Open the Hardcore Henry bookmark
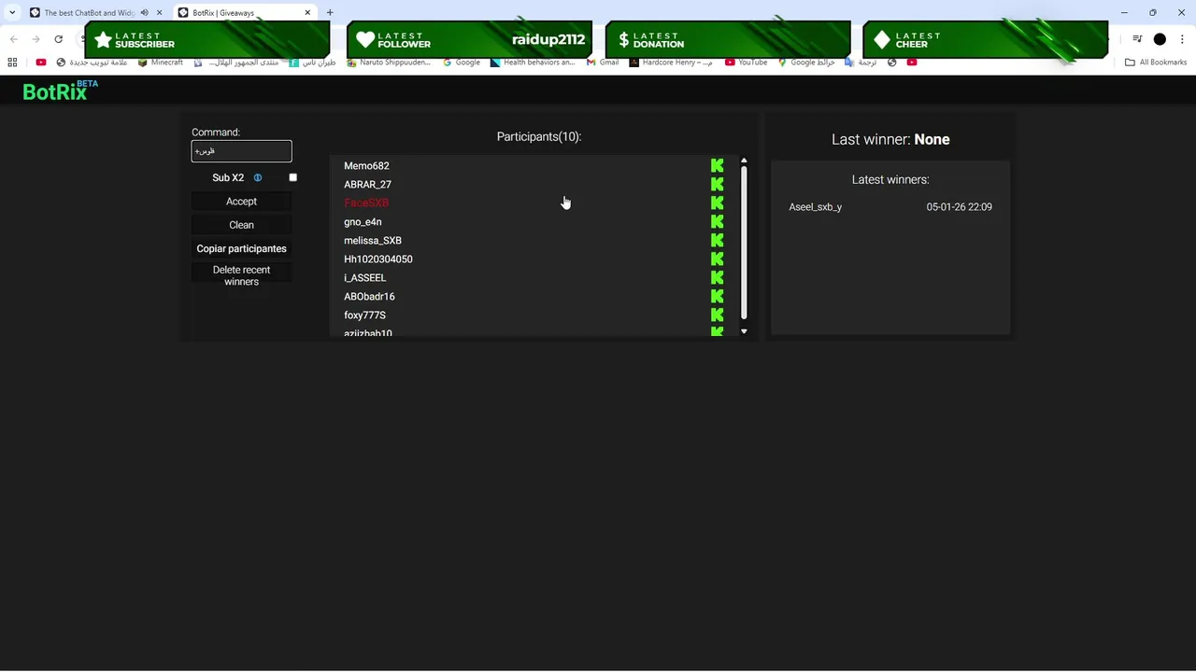Image resolution: width=1196 pixels, height=672 pixels. pyautogui.click(x=671, y=63)
